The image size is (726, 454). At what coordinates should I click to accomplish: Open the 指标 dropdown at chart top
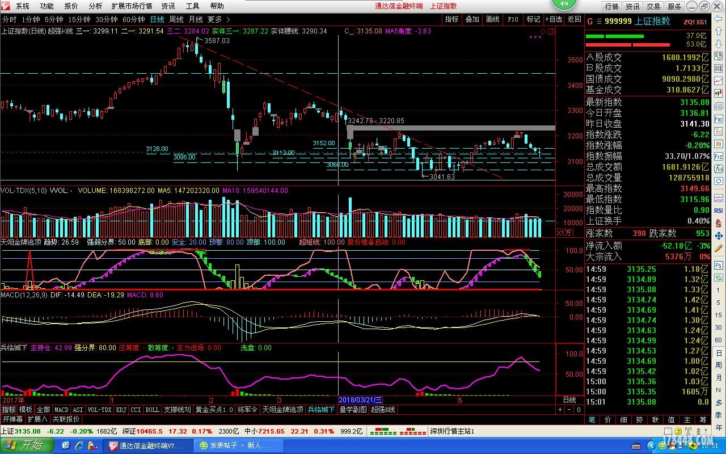pos(452,19)
